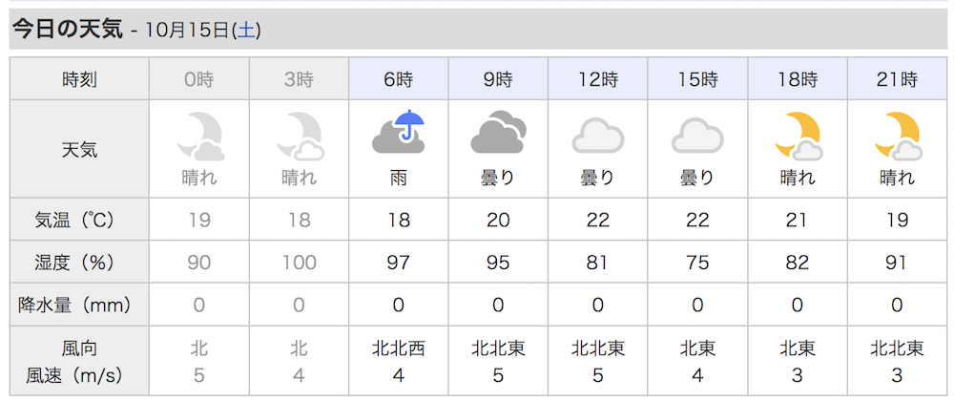Click the moon icon at 18時

click(798, 135)
